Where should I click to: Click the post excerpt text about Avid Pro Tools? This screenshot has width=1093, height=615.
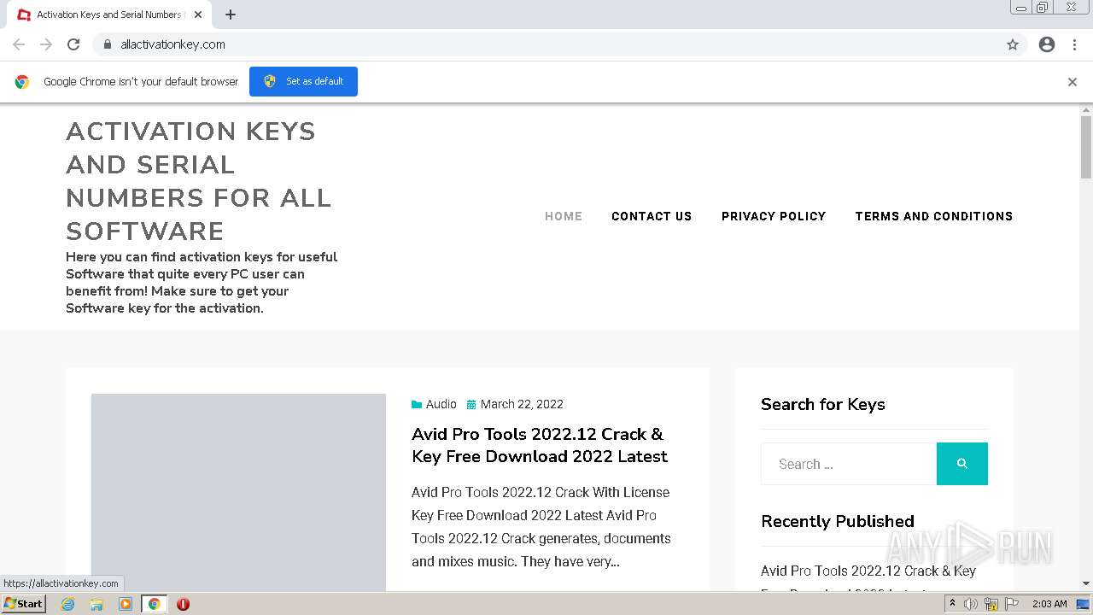click(x=541, y=527)
